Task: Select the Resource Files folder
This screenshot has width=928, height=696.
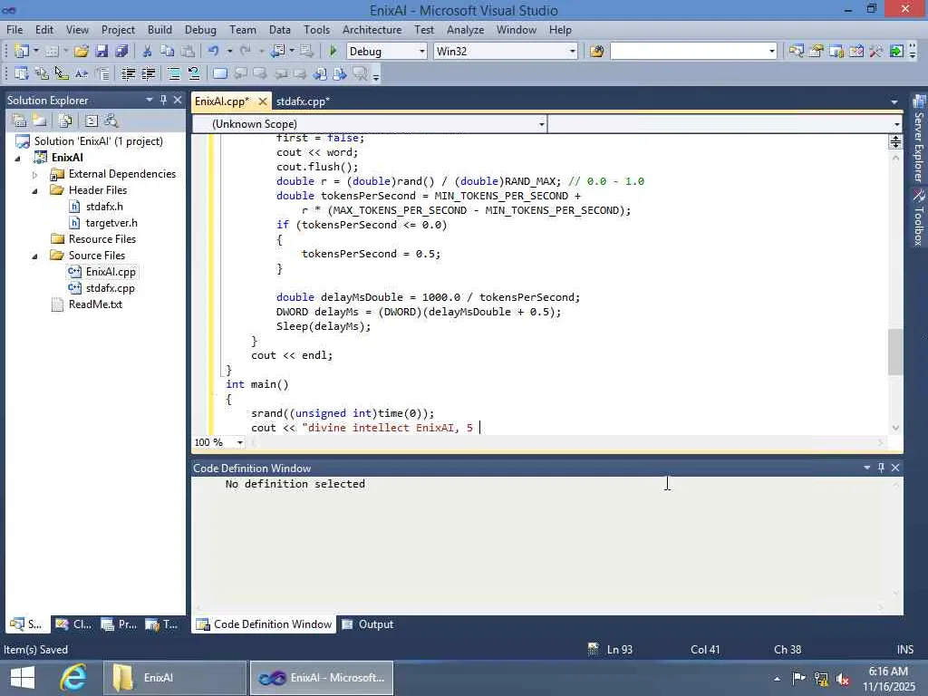Action: (x=101, y=239)
